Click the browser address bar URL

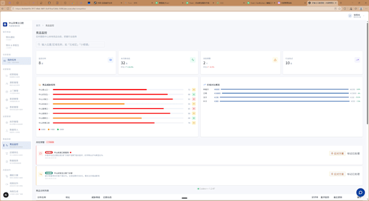50,9
